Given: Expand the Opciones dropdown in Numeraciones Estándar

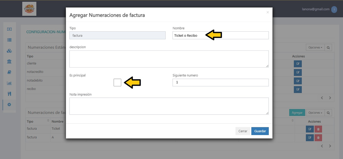Looking at the screenshot, I should click(x=315, y=48).
